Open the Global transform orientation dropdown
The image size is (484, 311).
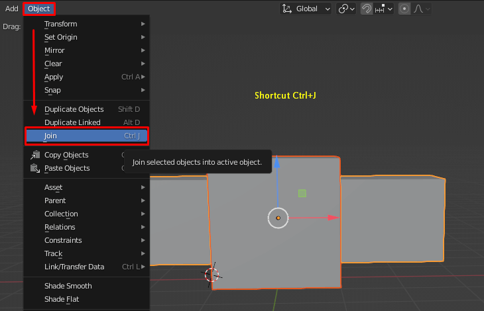coord(306,9)
